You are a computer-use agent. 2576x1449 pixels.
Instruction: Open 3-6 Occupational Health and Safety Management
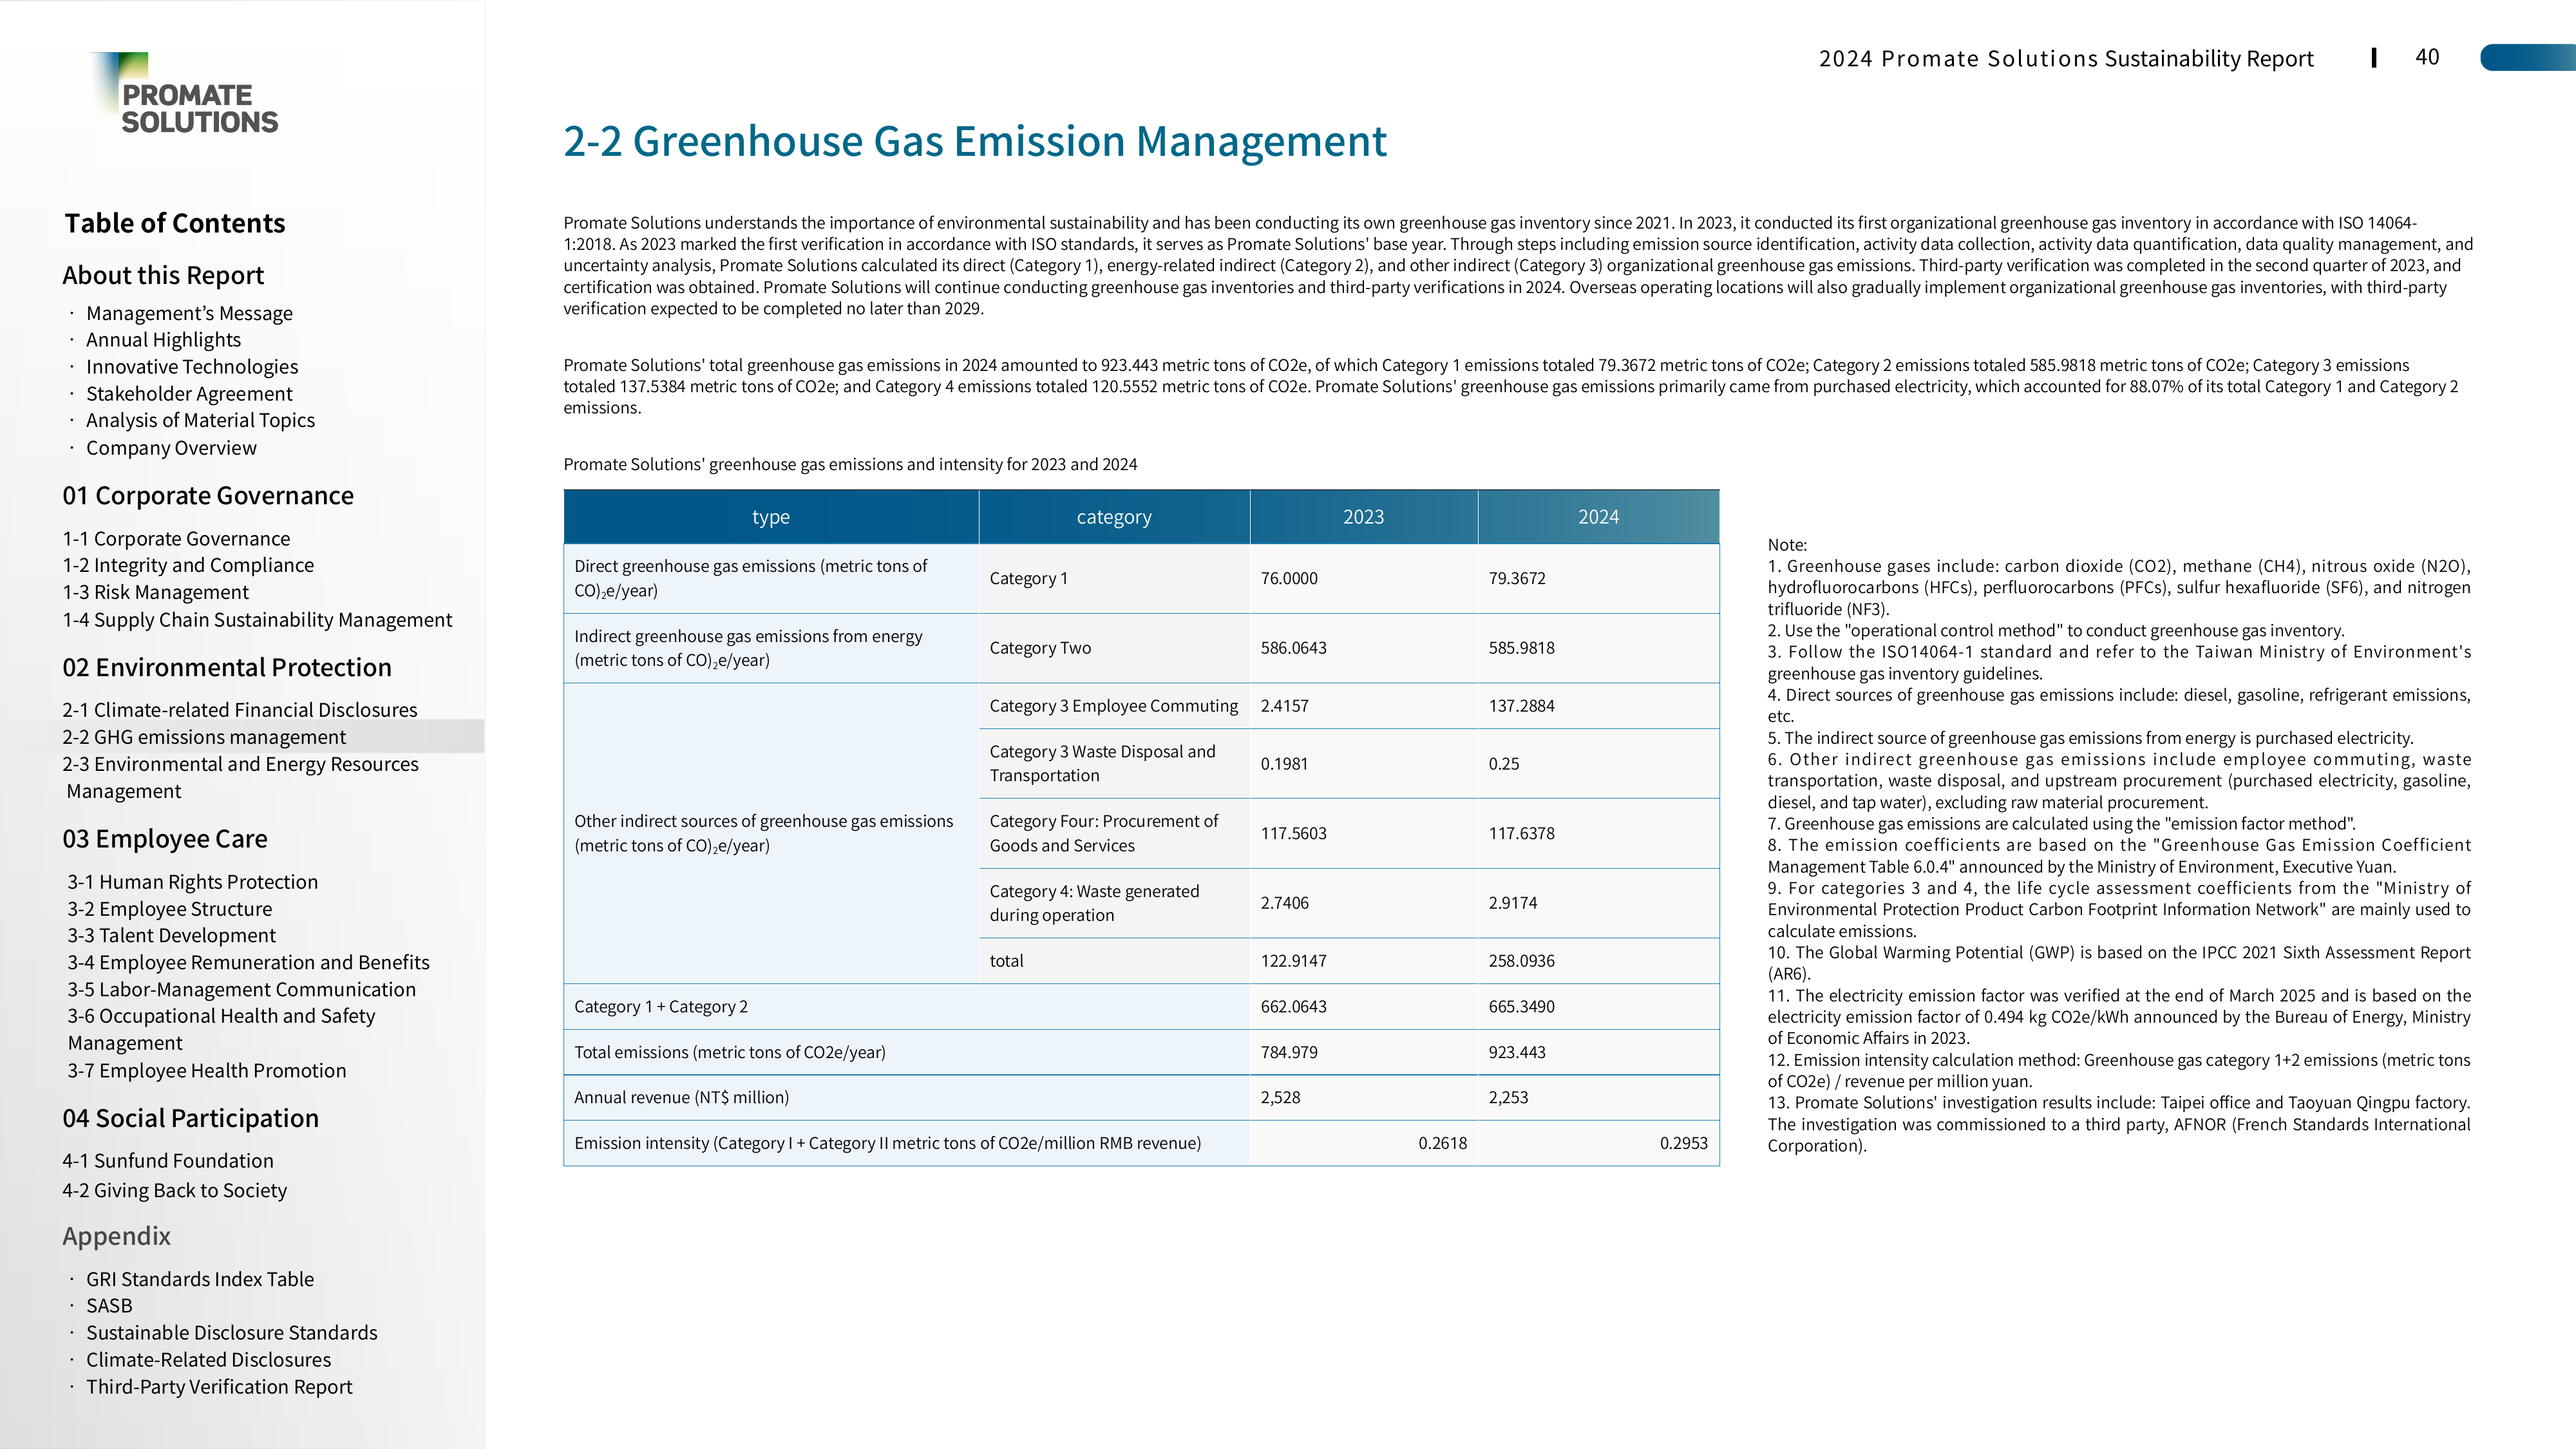221,1029
